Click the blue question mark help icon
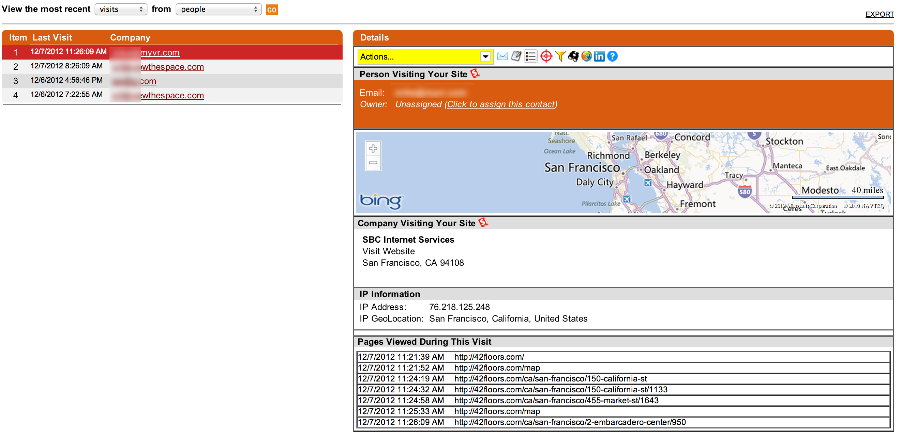Viewport: 901px width, 440px height. pyautogui.click(x=613, y=56)
